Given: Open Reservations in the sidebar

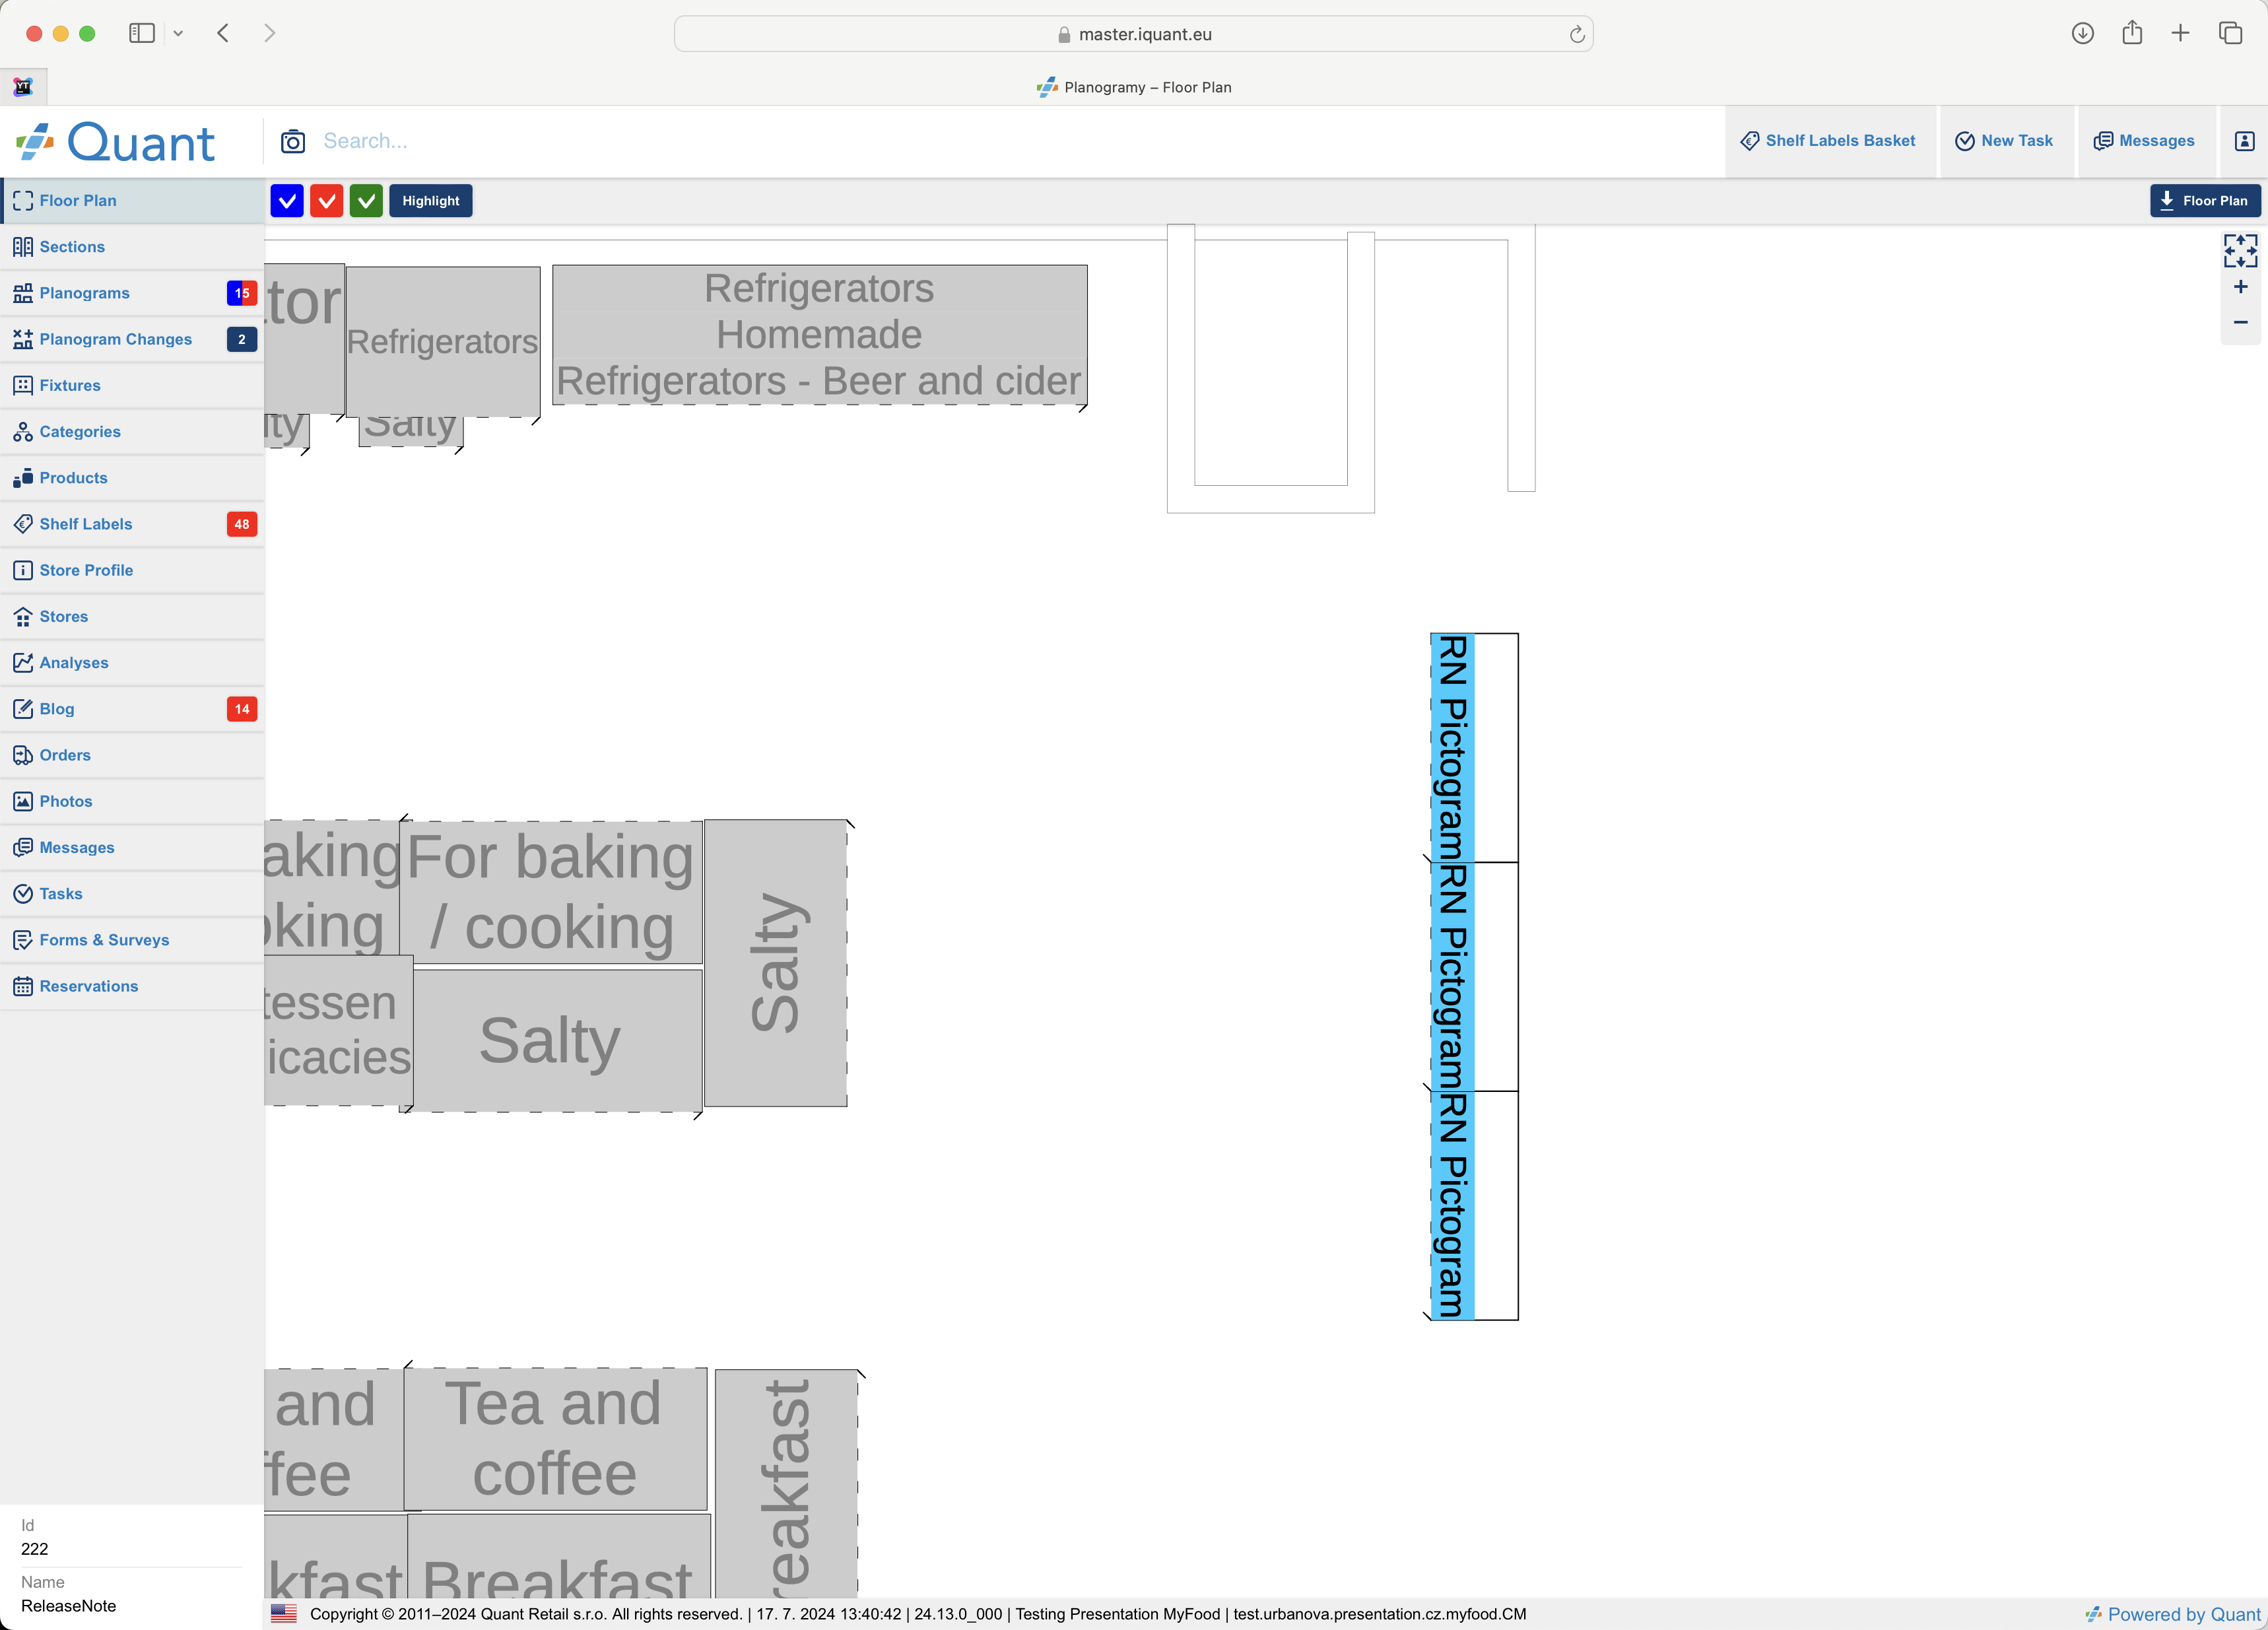Looking at the screenshot, I should click(x=132, y=986).
